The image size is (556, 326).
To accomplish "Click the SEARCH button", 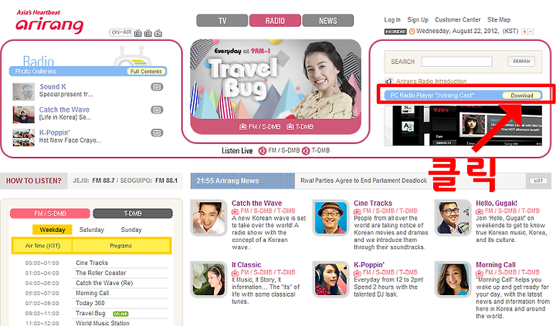I will (x=521, y=61).
